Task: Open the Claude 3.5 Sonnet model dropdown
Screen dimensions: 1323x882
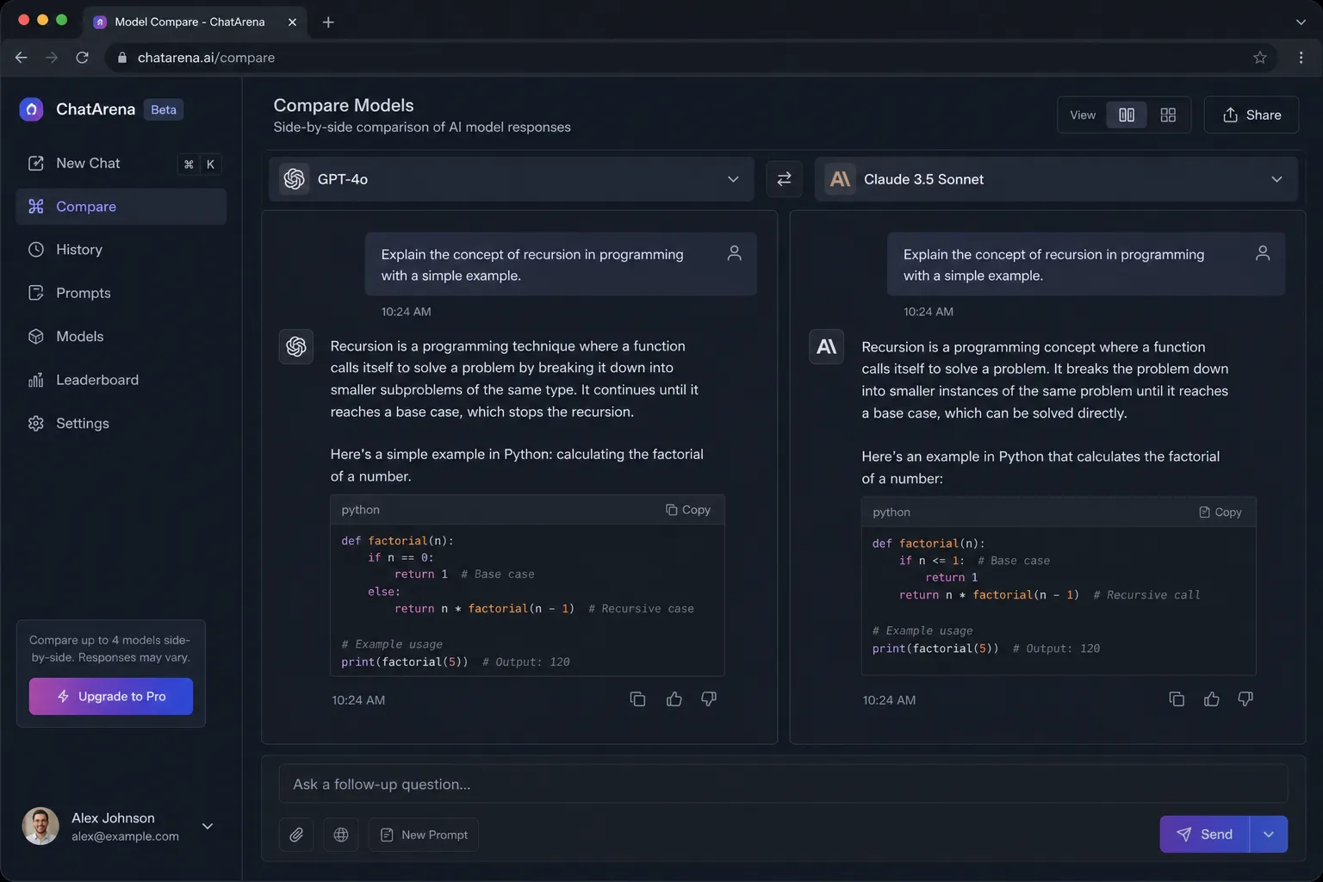Action: click(x=1056, y=179)
